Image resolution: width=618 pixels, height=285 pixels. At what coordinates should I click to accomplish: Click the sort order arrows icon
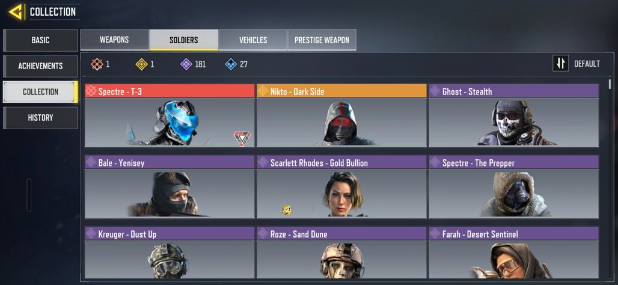(560, 64)
